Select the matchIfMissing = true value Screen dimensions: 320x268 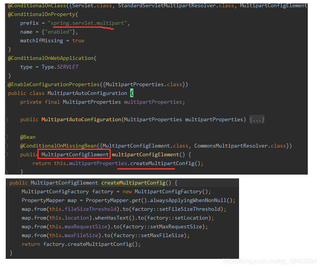coord(78,40)
